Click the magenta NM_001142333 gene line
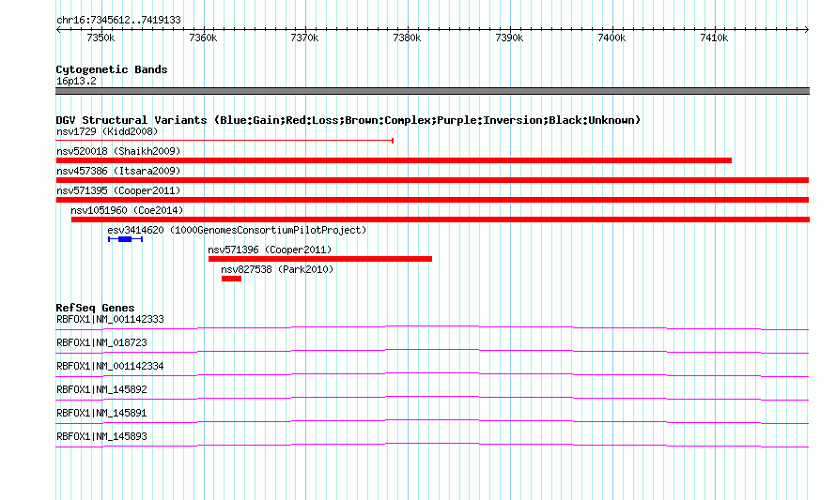Screen dimensions: 836x500 click(x=432, y=326)
